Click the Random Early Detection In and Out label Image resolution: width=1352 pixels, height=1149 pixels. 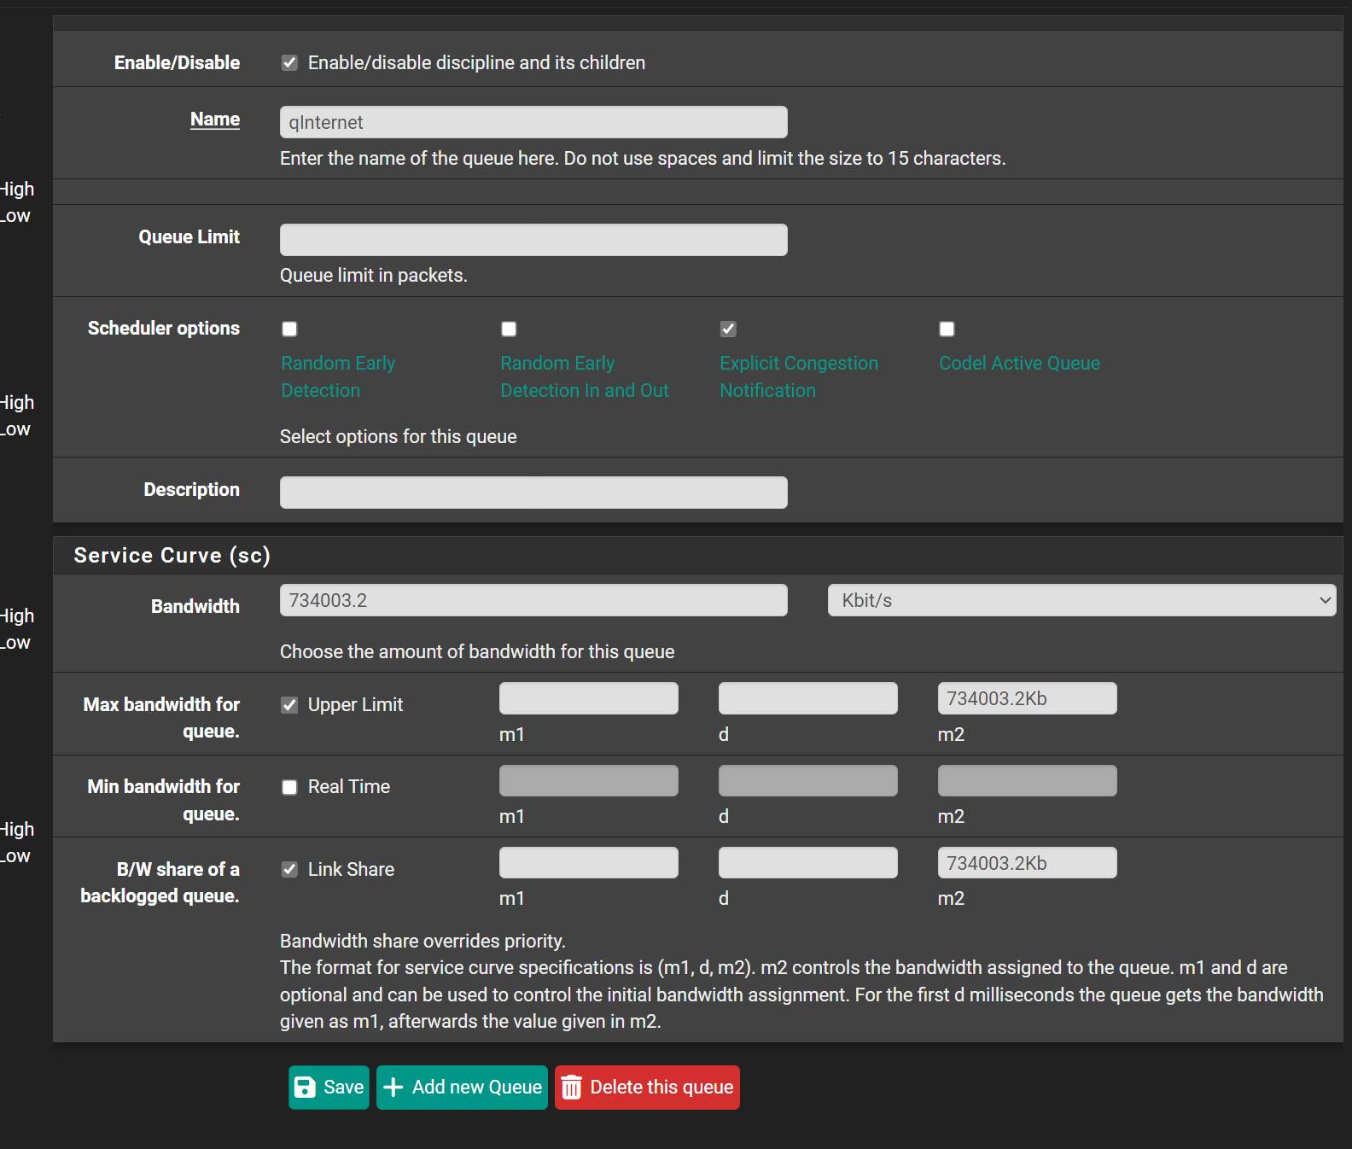click(x=585, y=376)
